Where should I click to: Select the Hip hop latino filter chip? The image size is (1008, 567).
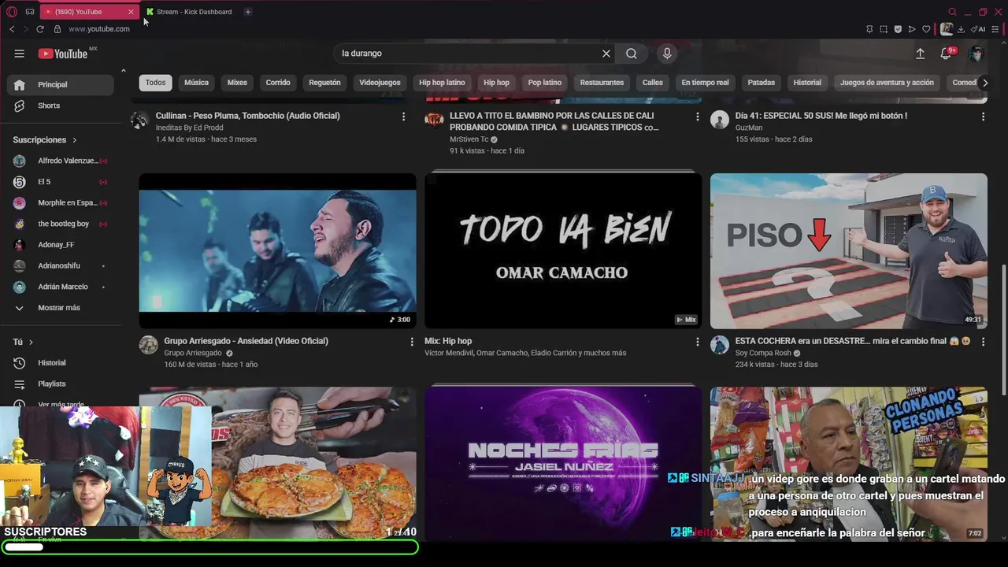pos(442,83)
